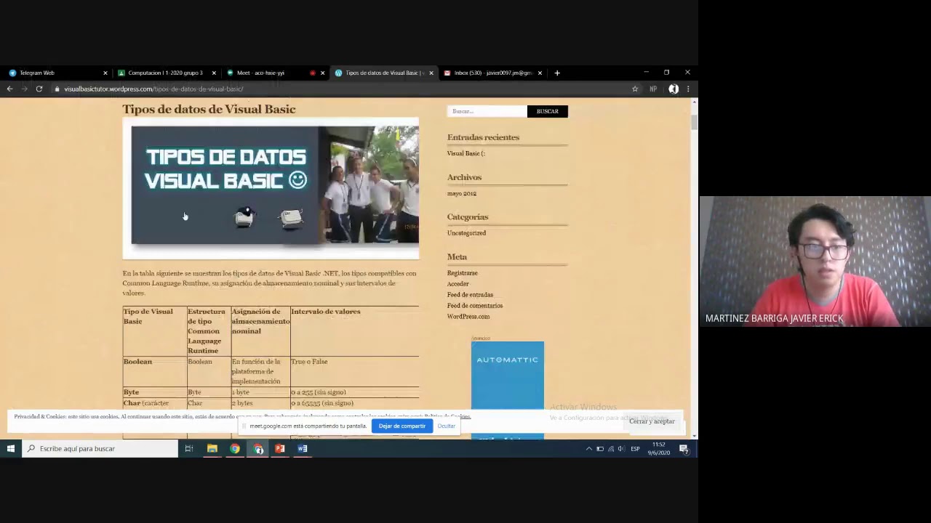Viewport: 931px width, 523px height.
Task: Close the Inbox Gmail tab
Action: point(540,73)
